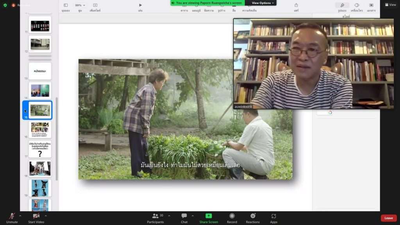400x225 pixels.
Task: Select slide 19 thumbnail with dogs
Action: click(x=40, y=188)
